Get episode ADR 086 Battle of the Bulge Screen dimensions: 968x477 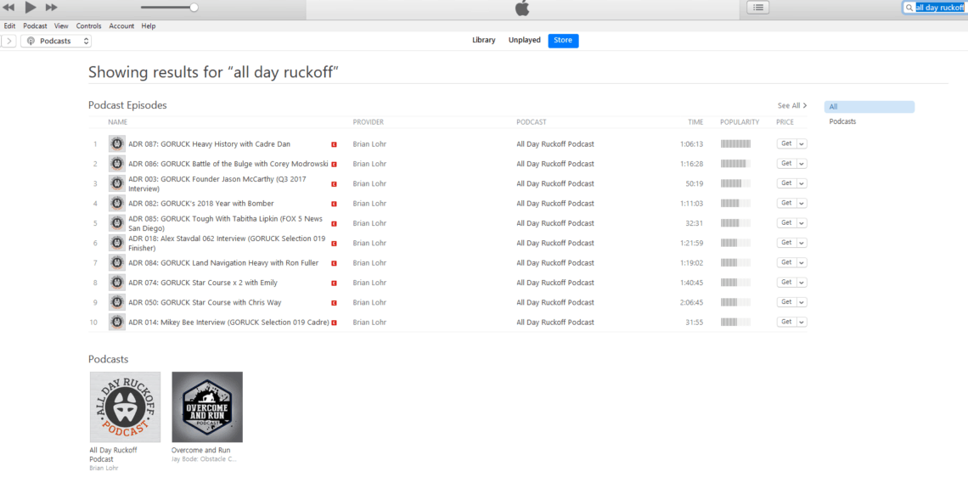(786, 164)
